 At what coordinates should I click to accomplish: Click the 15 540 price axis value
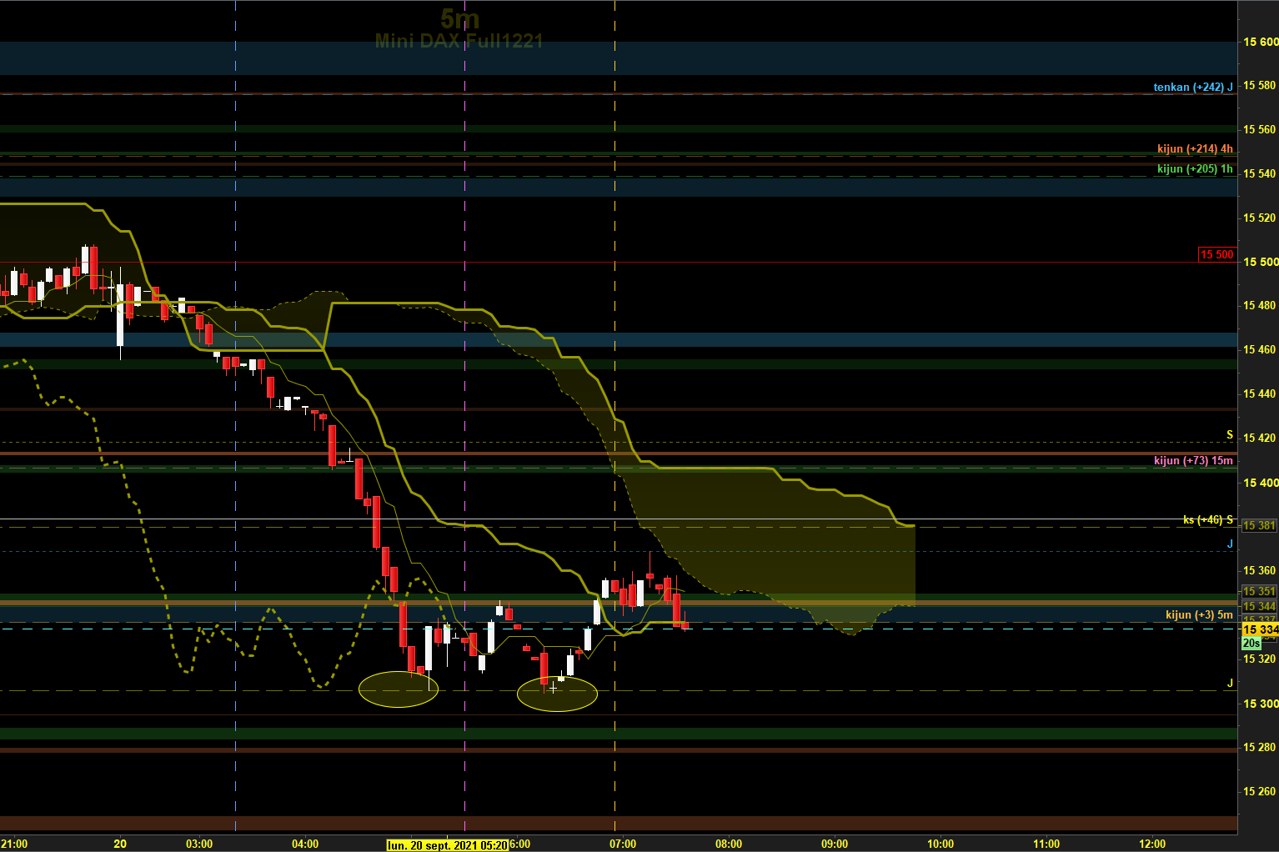point(1260,173)
